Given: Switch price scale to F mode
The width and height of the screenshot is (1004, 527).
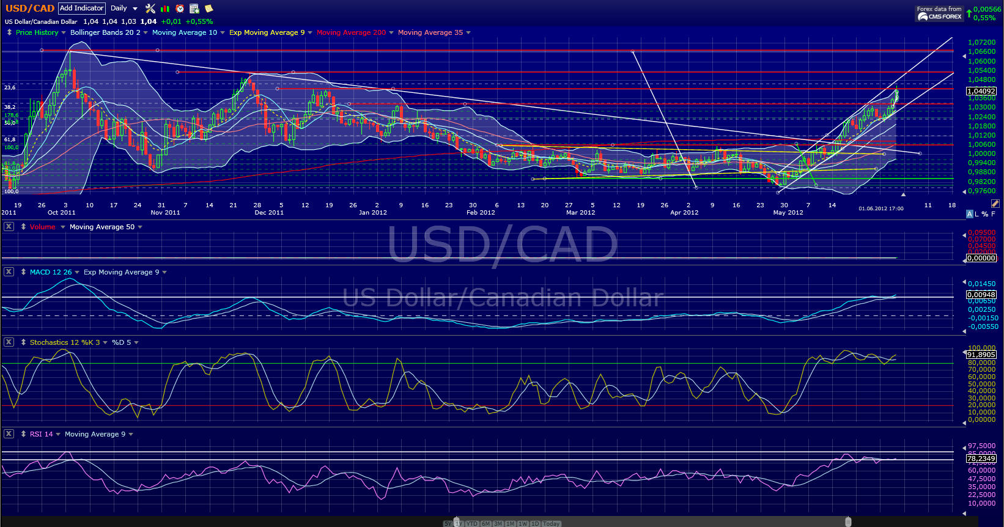Looking at the screenshot, I should click(993, 214).
